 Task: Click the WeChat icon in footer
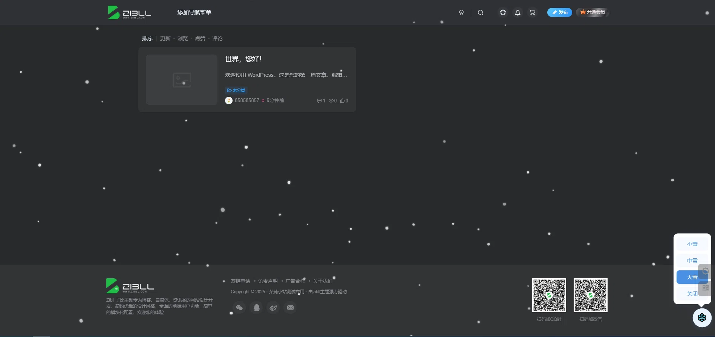pyautogui.click(x=239, y=308)
